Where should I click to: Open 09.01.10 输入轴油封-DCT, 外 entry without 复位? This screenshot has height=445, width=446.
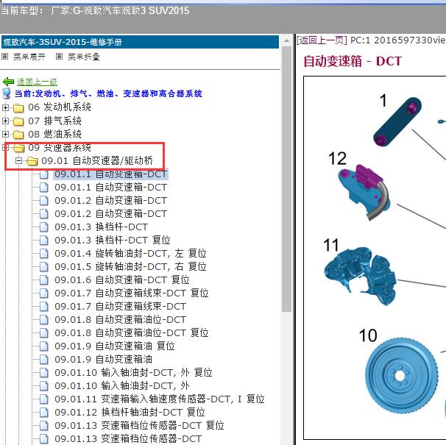(122, 386)
